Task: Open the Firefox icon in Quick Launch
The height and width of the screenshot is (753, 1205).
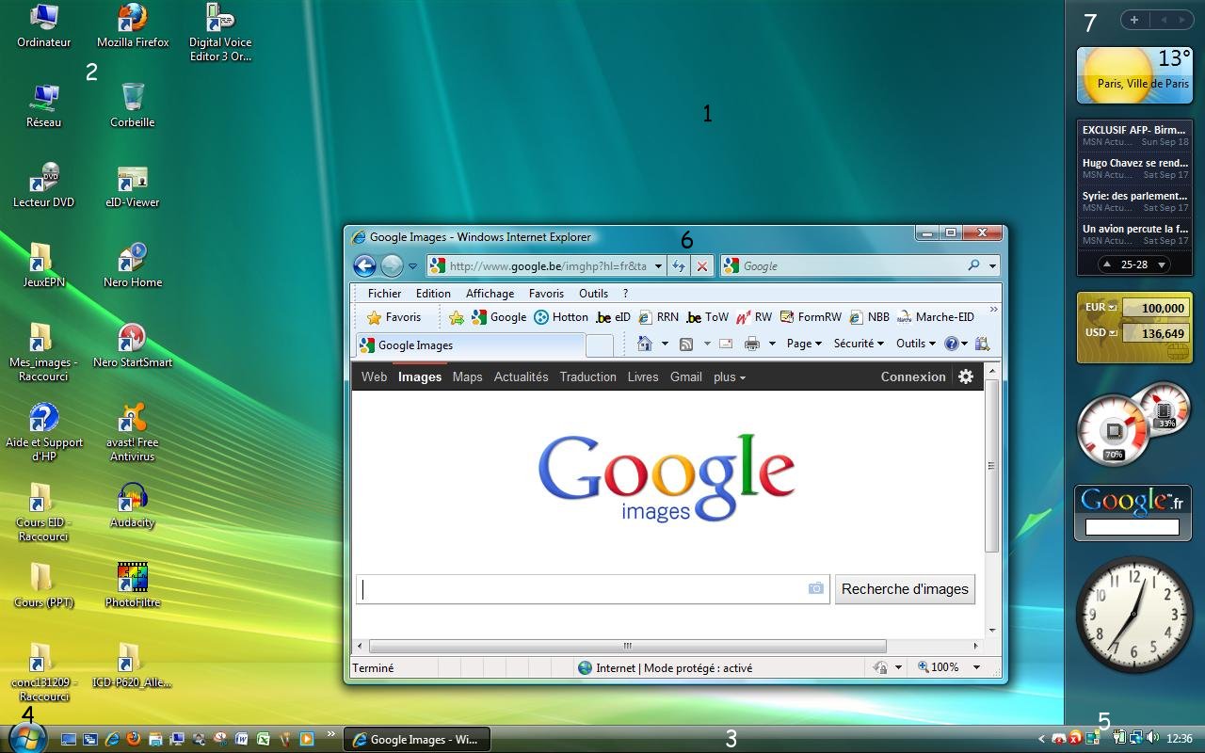Action: pyautogui.click(x=134, y=739)
